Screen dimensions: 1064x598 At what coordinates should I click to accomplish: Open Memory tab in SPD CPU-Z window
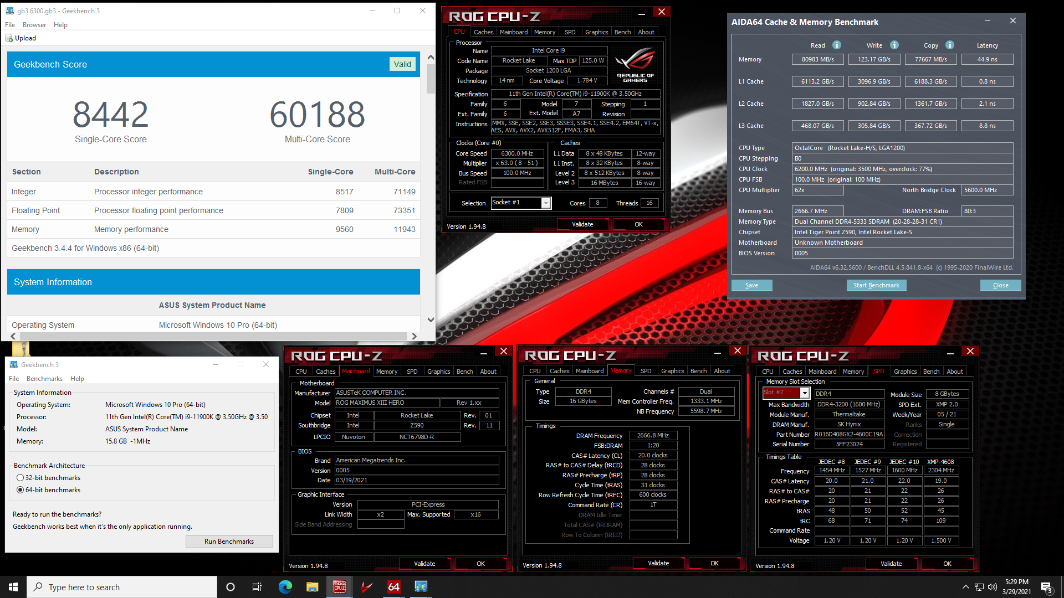point(853,372)
